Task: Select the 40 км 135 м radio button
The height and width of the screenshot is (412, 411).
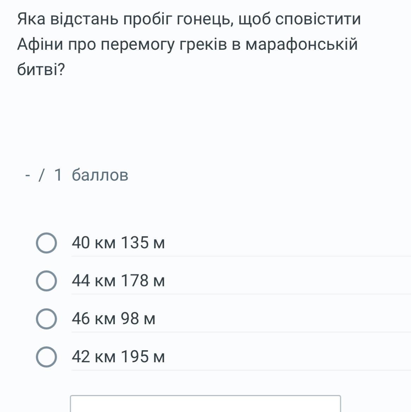Action: pos(46,243)
